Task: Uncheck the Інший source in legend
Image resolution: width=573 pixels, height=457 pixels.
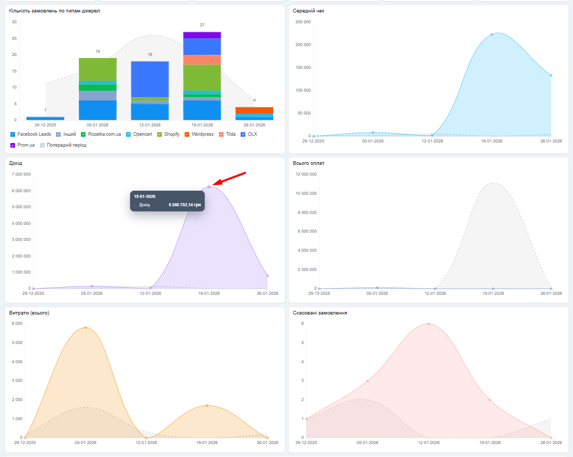Action: point(59,134)
